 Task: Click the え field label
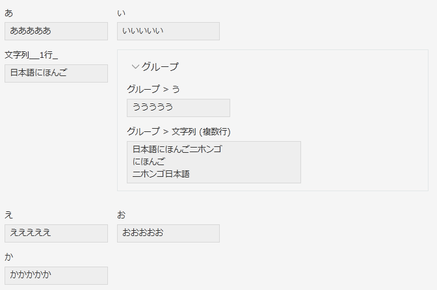[8, 215]
